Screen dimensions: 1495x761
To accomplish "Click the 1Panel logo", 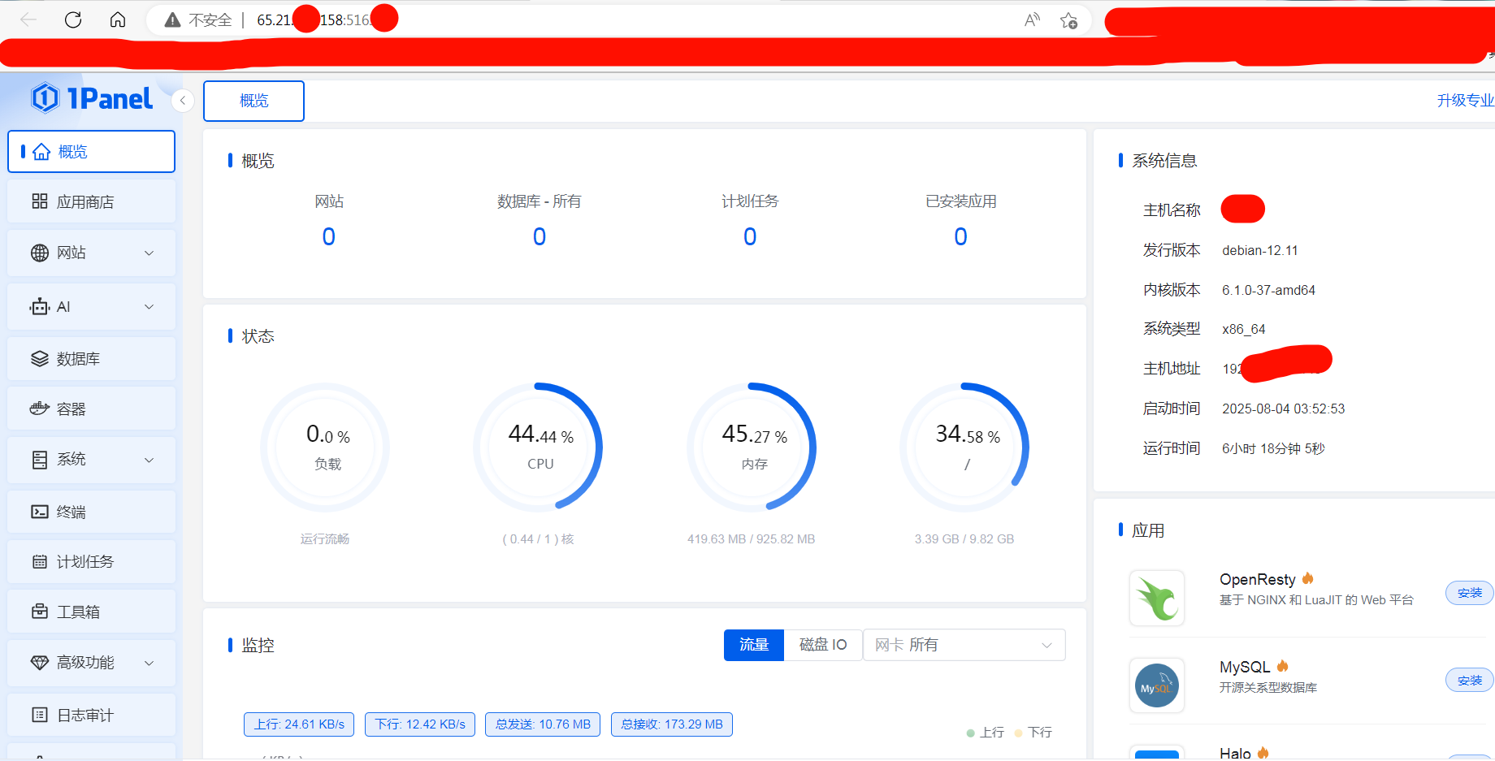I will (x=91, y=98).
